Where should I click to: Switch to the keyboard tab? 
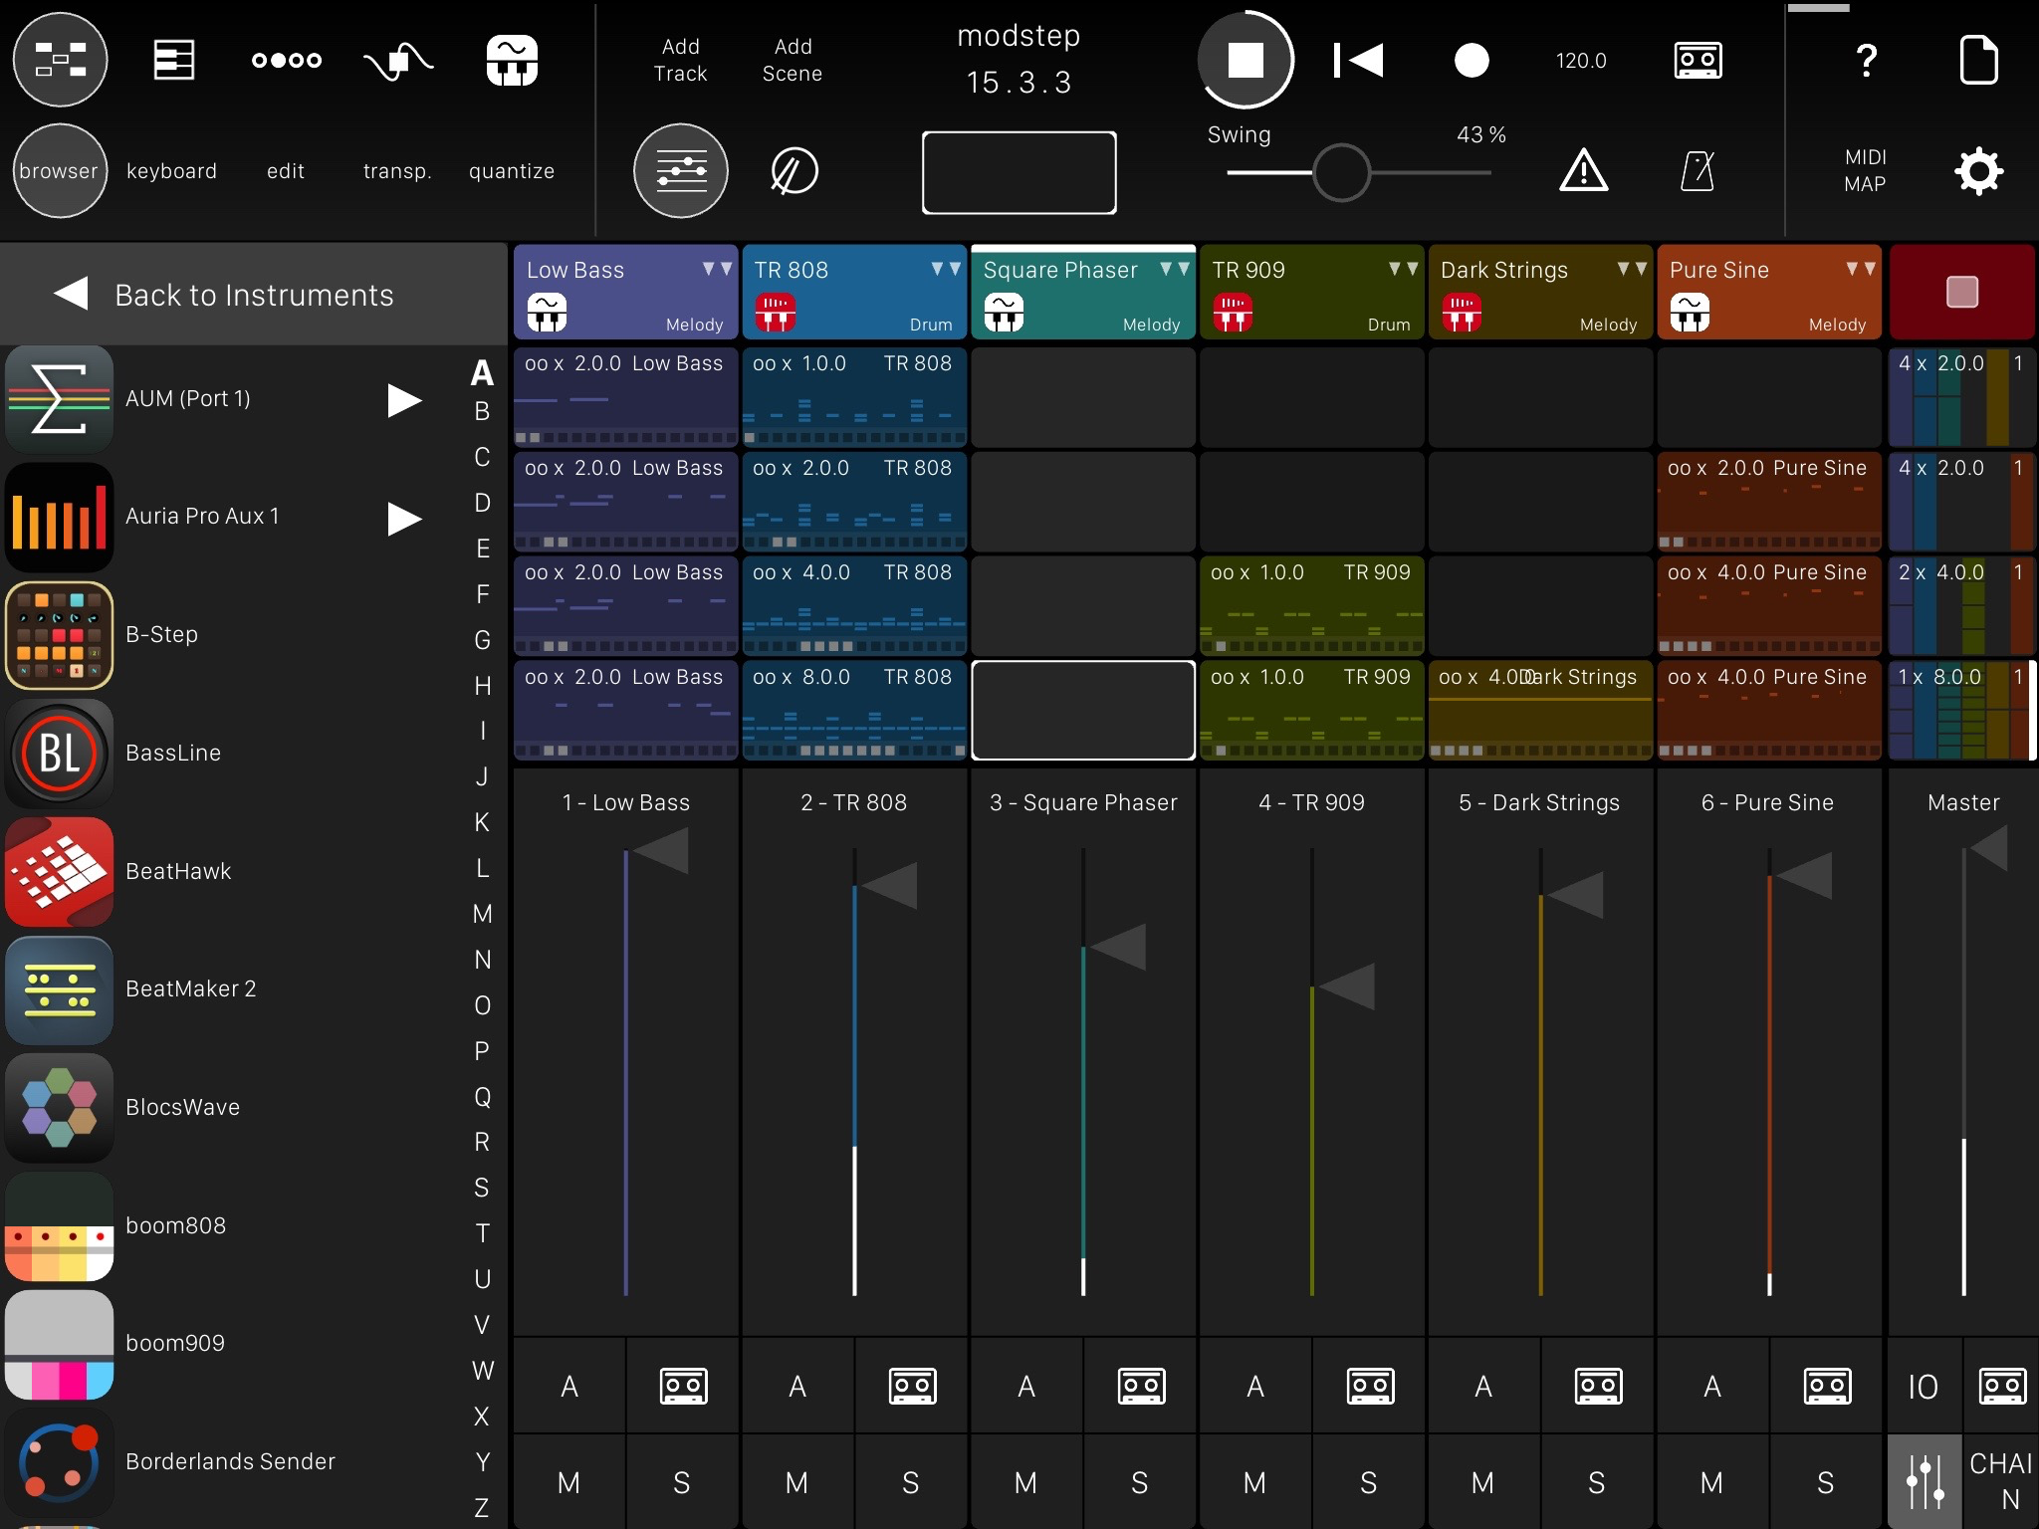(x=171, y=171)
